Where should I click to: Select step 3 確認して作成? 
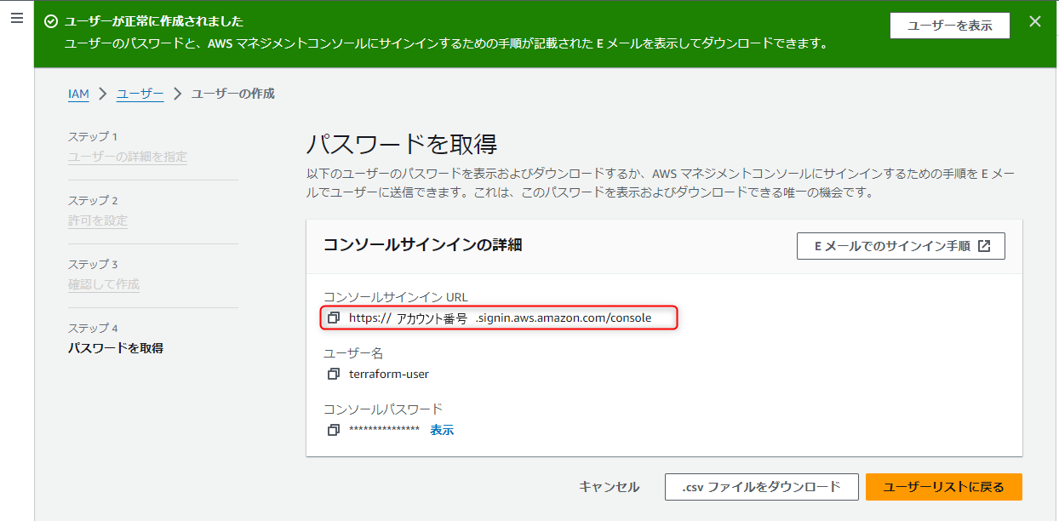pos(104,284)
